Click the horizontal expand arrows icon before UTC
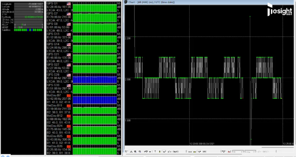The height and width of the screenshot is (157, 296). pyautogui.click(x=190, y=152)
